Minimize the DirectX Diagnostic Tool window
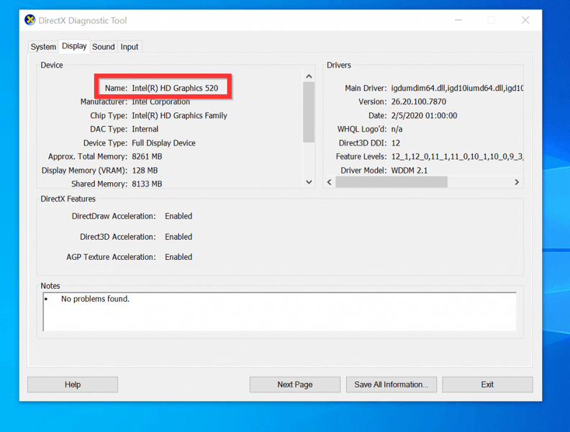 coord(458,20)
